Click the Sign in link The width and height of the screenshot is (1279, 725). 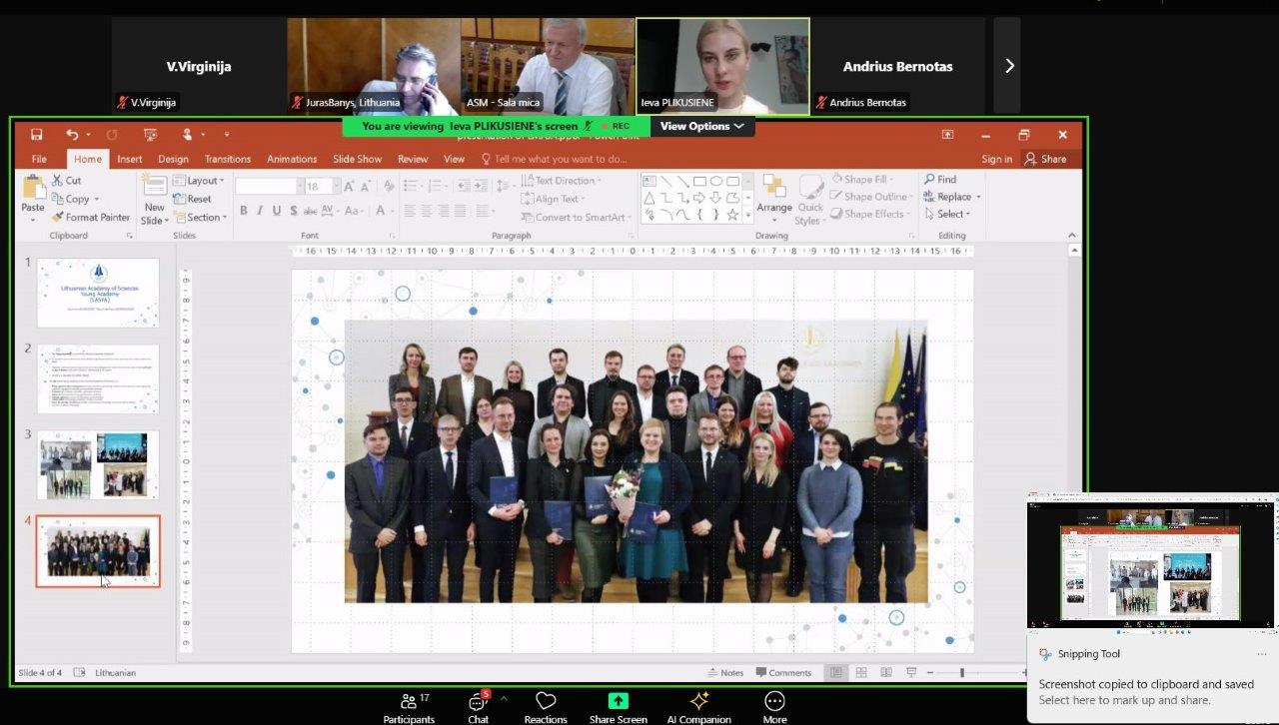996,159
